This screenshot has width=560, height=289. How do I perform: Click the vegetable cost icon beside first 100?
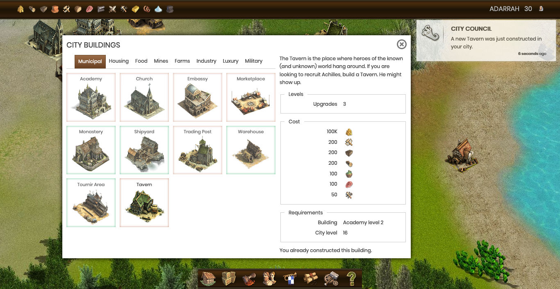pyautogui.click(x=349, y=174)
